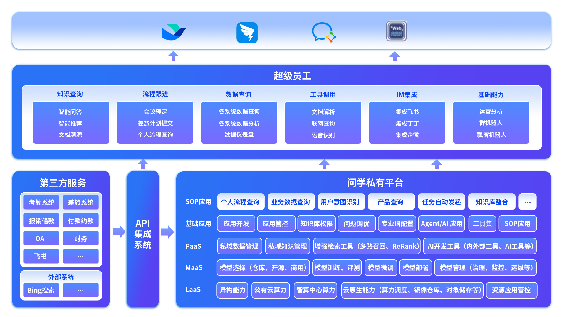Click the 知识查询 column heading
Image resolution: width=564 pixels, height=317 pixels.
(70, 94)
